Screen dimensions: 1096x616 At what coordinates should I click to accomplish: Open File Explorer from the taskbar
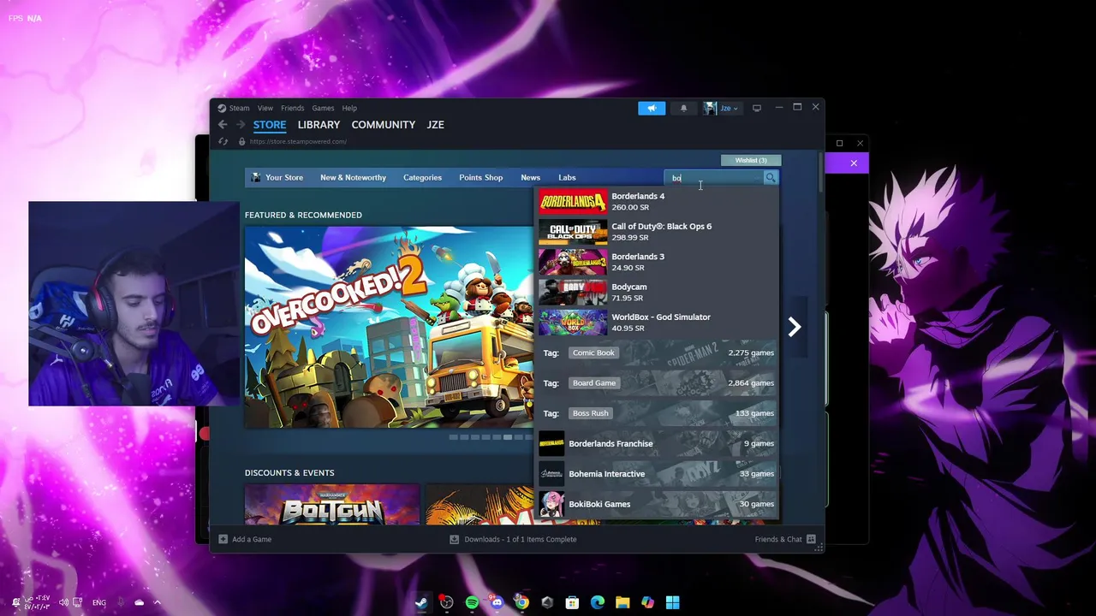(622, 602)
